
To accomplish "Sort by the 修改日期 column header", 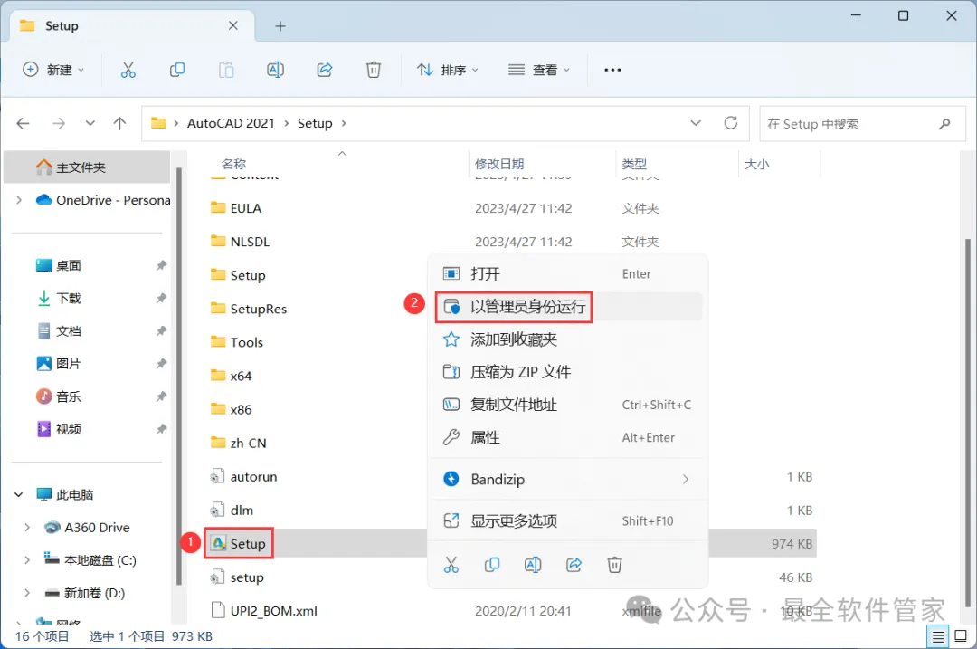I will pos(499,164).
